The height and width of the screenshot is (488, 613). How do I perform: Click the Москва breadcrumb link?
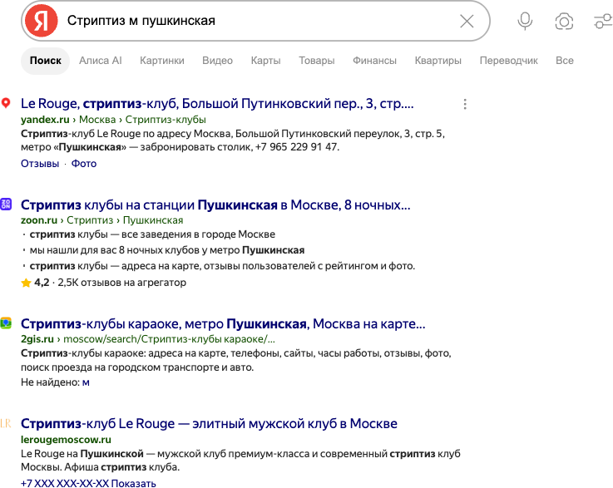coord(97,120)
